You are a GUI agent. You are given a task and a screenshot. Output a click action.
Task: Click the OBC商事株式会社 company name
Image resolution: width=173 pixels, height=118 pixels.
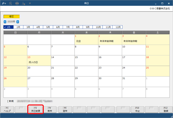coord(160,8)
